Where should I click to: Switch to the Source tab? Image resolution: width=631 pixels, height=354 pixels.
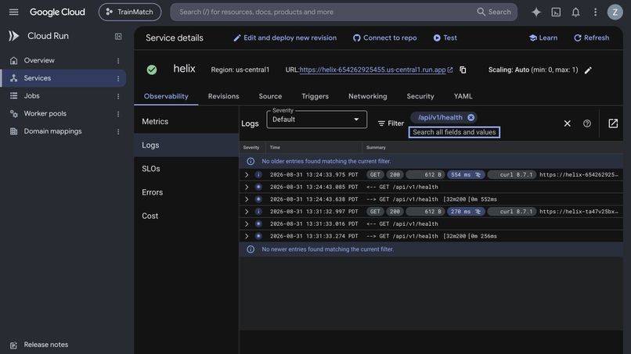point(270,96)
